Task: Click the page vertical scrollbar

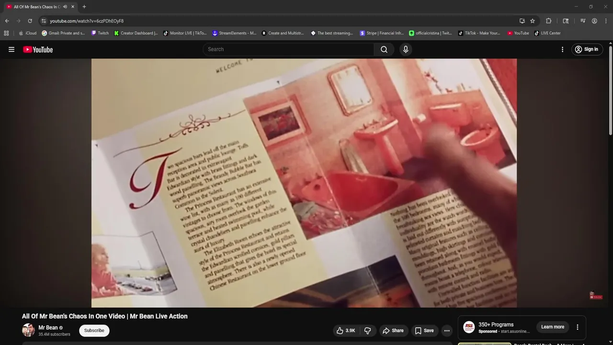Action: coord(610,91)
